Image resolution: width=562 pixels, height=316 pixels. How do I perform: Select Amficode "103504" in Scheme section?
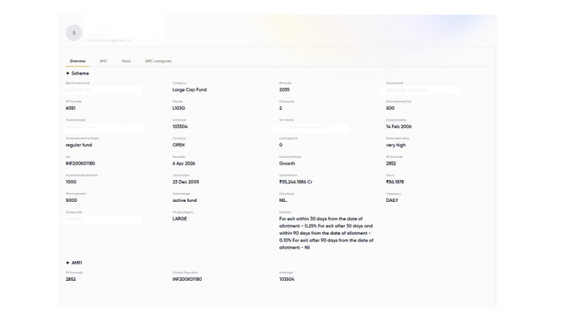180,127
